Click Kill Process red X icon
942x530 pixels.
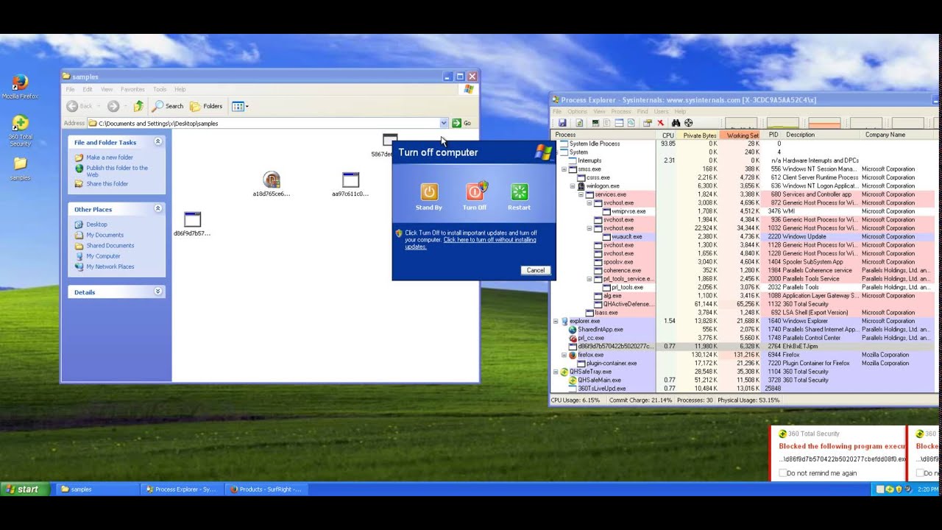[x=660, y=123]
